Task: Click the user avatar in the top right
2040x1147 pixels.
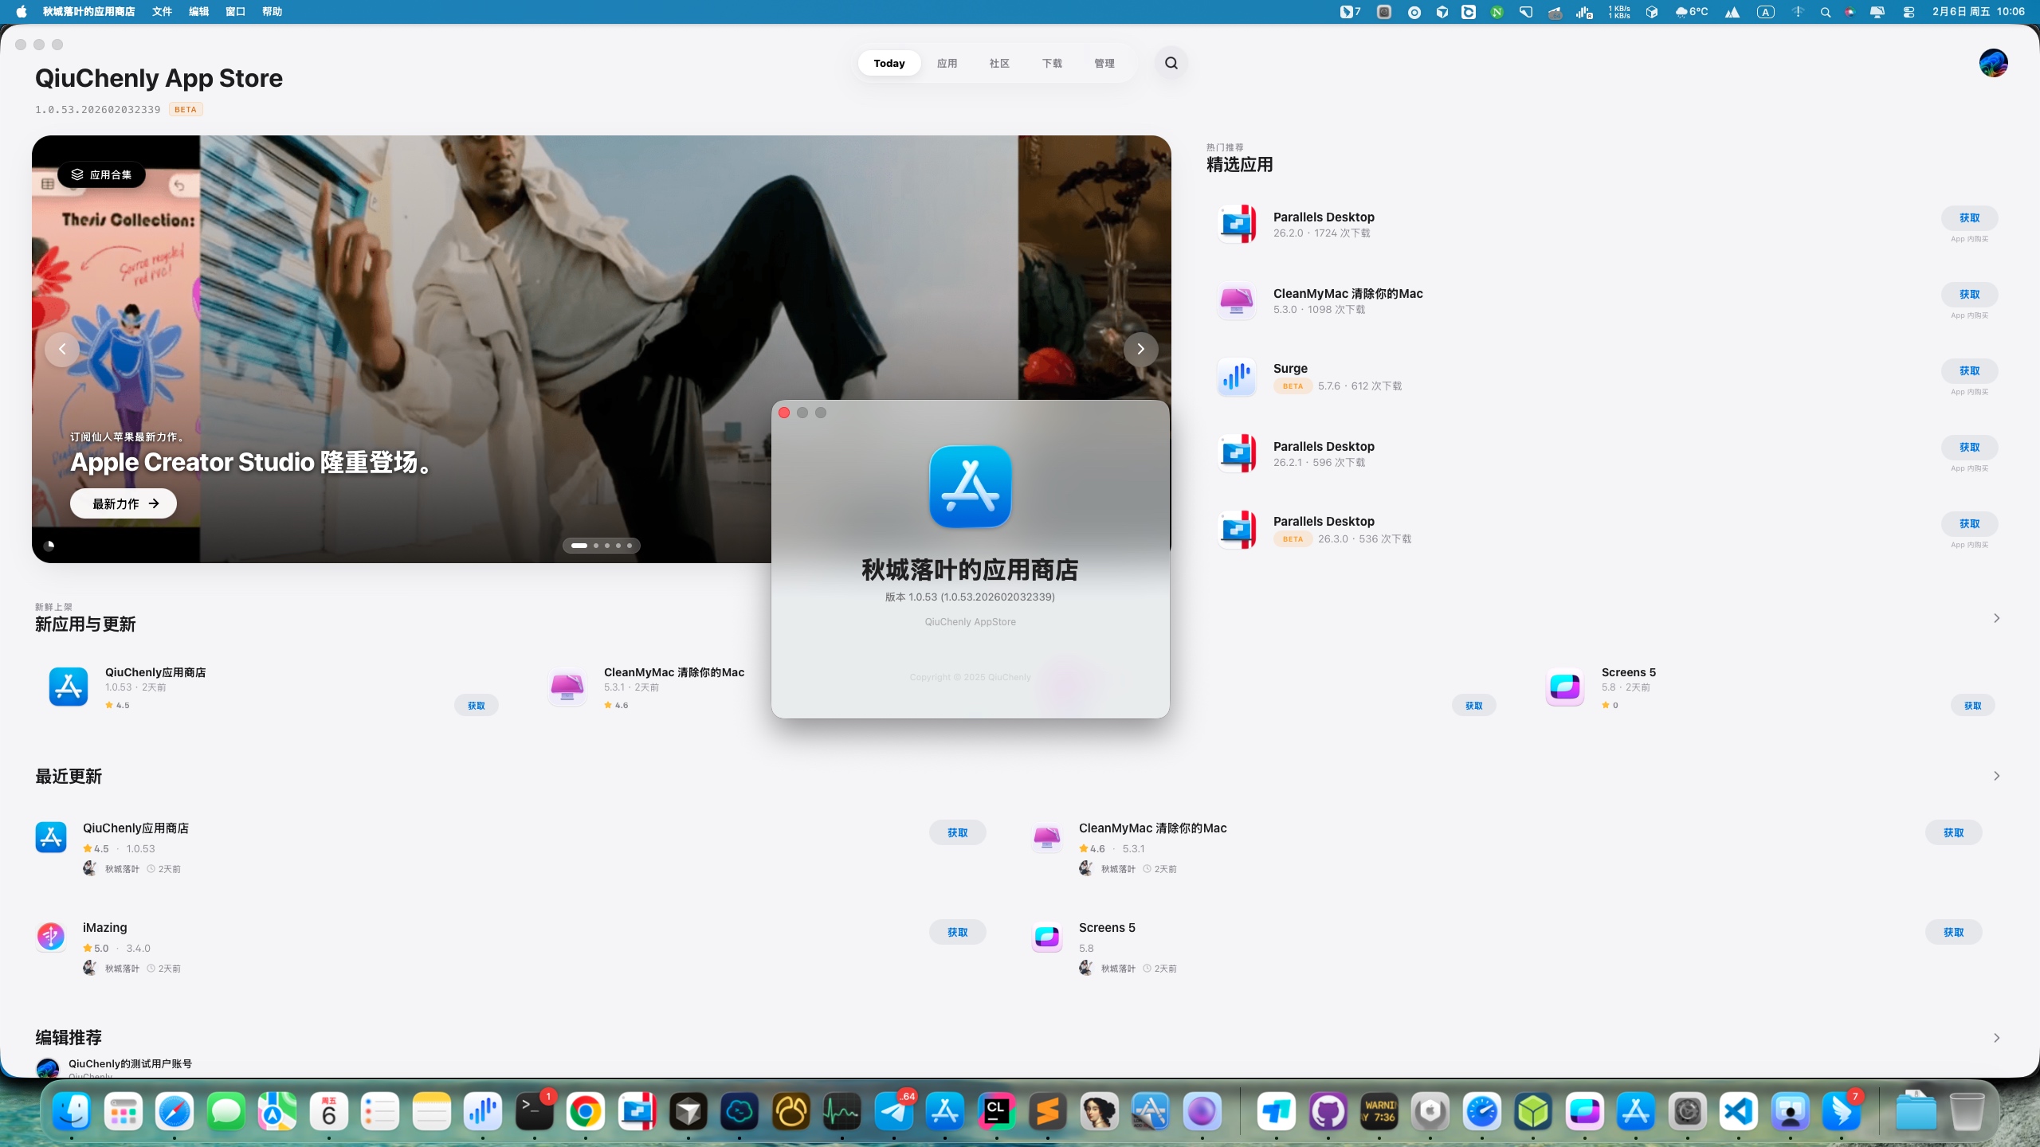Action: pyautogui.click(x=1994, y=63)
